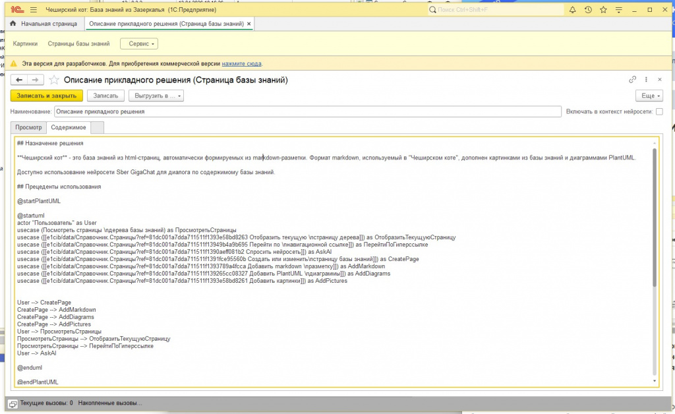675x414 pixels.
Task: Click the Записать button
Action: (105, 96)
